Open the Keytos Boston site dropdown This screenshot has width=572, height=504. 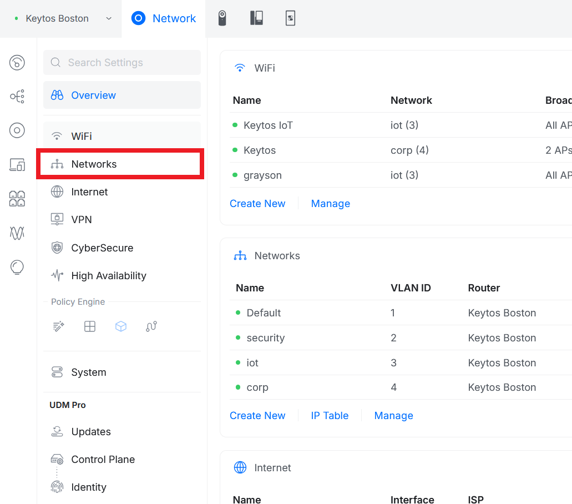coord(63,19)
